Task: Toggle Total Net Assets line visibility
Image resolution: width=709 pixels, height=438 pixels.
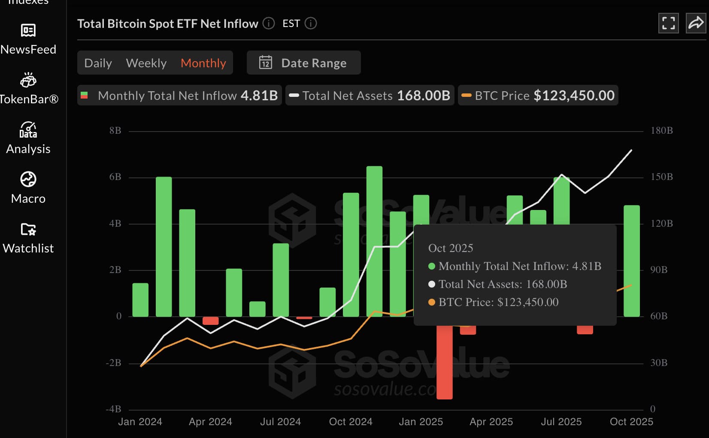Action: [370, 95]
